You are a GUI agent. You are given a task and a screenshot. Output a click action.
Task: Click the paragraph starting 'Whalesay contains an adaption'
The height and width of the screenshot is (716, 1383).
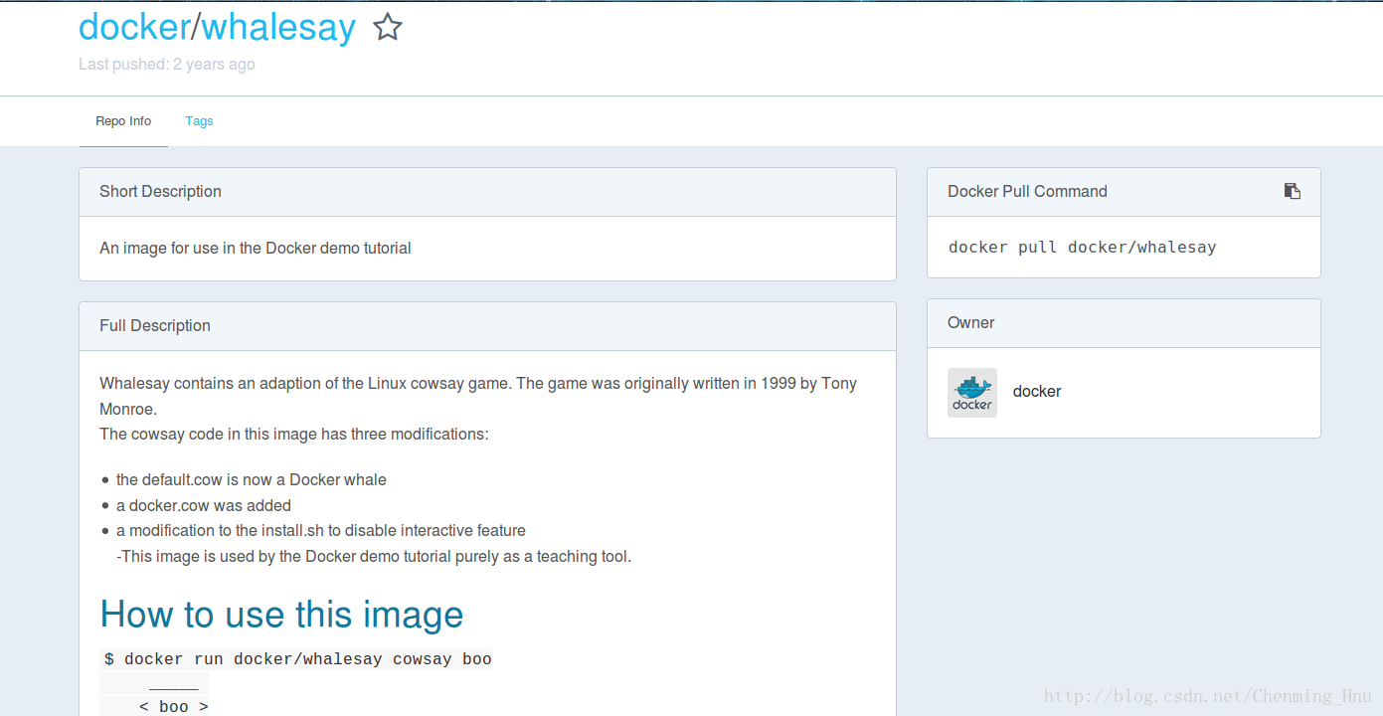point(478,396)
